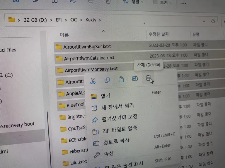This screenshot has height=168, width=225.
Task: Click the pin icon beside 즐겨찾기에 고정
Action: coord(95,120)
